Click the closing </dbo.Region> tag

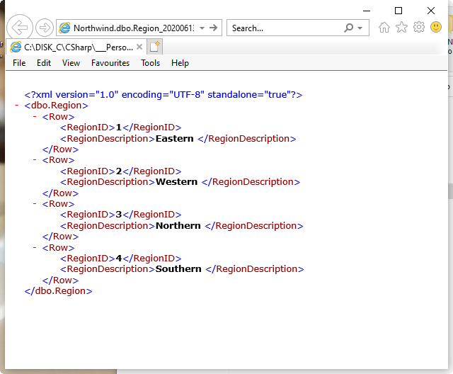tap(58, 290)
